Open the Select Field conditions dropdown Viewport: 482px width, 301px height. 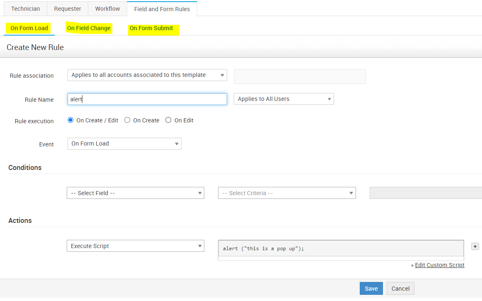tap(136, 193)
